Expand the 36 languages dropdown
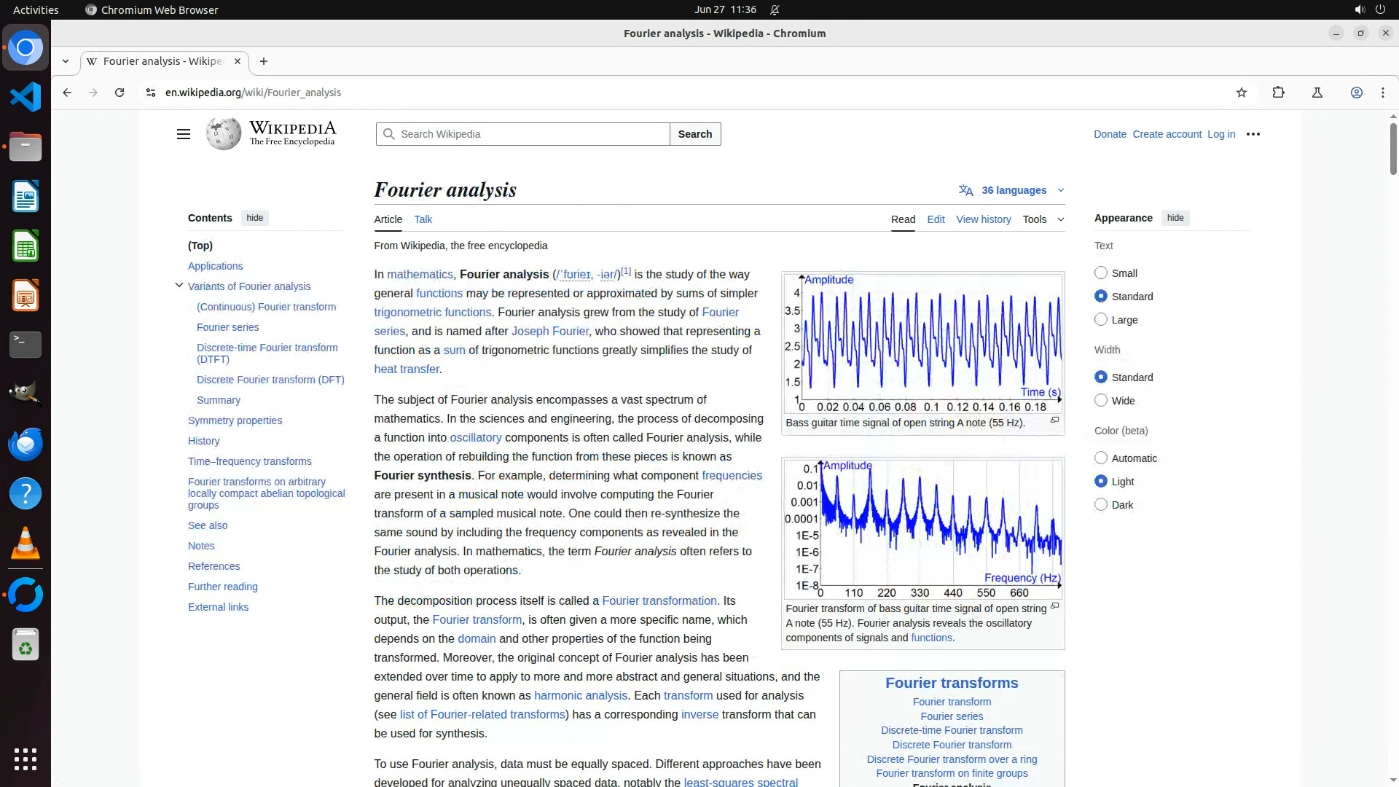This screenshot has width=1399, height=787. click(x=1013, y=190)
